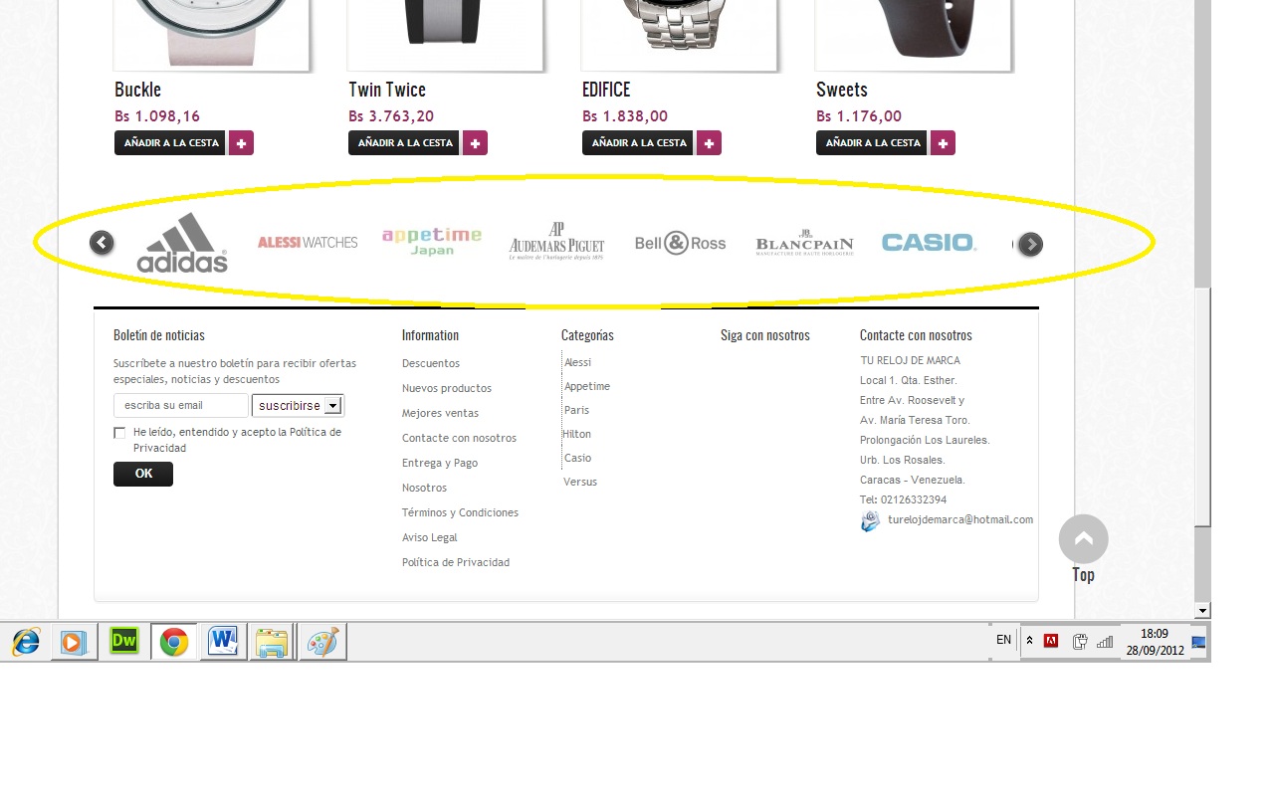The image size is (1274, 796).
Task: Click the network signal icon in the tray
Action: click(1105, 642)
